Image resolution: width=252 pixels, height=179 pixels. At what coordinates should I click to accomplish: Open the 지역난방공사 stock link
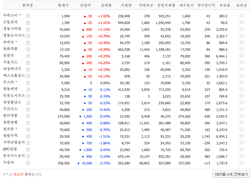click(x=14, y=142)
